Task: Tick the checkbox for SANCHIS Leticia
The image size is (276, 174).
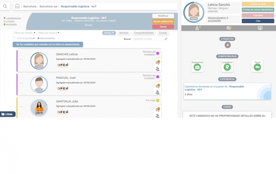Action: (x=21, y=61)
